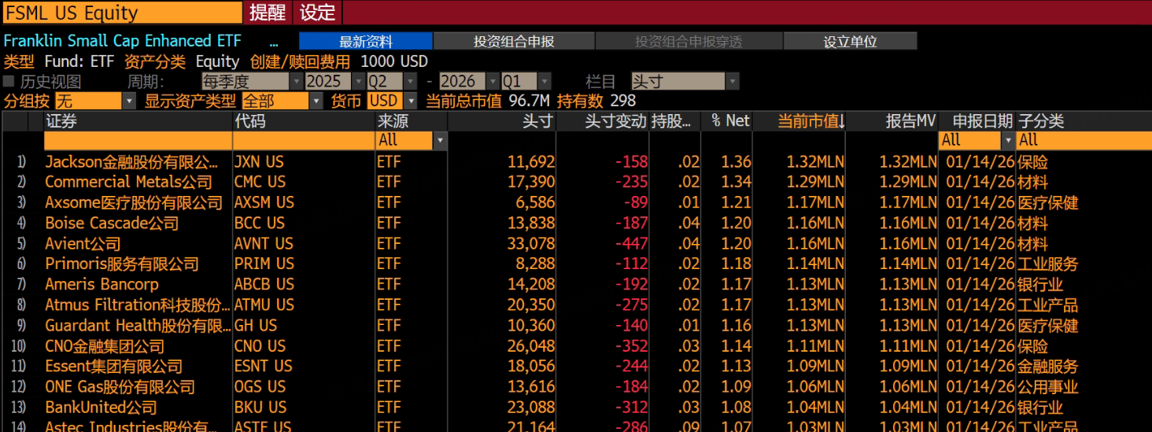Click the 子分类 All filter field
This screenshot has width=1152, height=432.
[x=1084, y=140]
